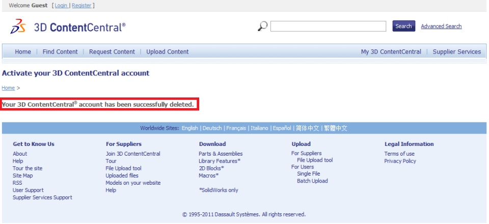Open Help under For Suppliers column
The height and width of the screenshot is (224, 489).
tap(111, 190)
